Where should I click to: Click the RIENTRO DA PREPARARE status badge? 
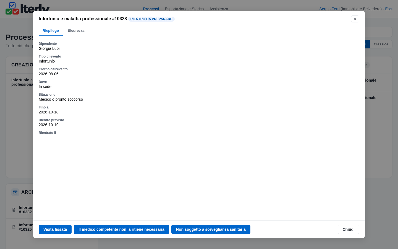[x=151, y=19]
